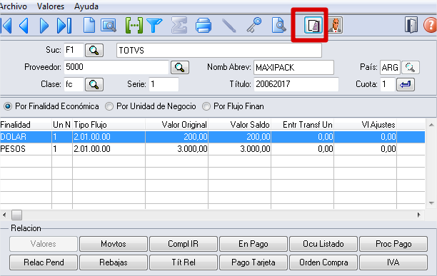
Task: Click the Proveedor field with 5000
Action: [x=116, y=67]
